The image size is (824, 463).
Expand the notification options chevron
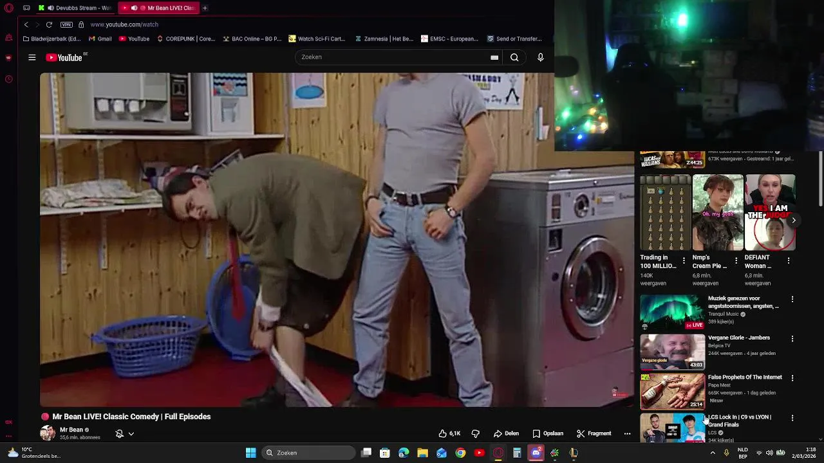pyautogui.click(x=131, y=433)
